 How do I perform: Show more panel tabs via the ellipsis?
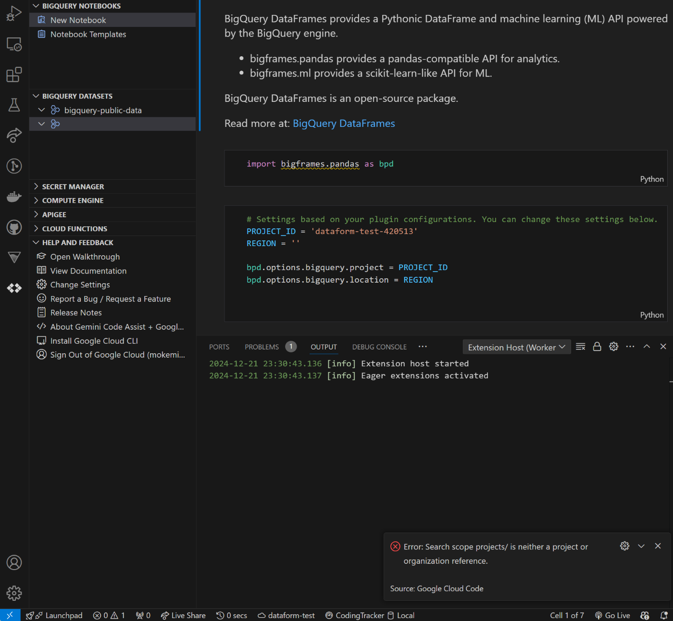click(x=423, y=347)
